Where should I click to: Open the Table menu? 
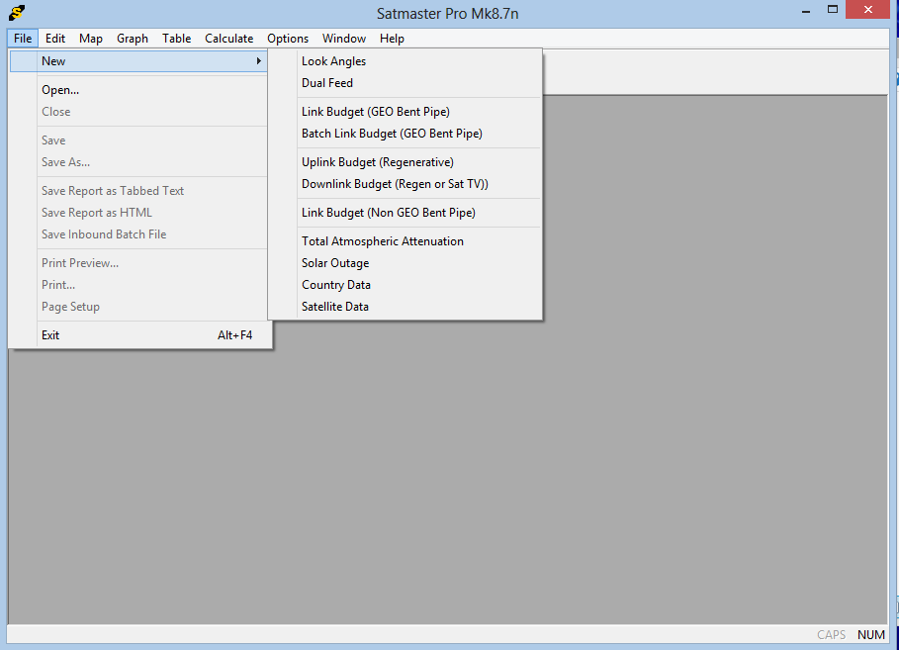click(x=177, y=39)
